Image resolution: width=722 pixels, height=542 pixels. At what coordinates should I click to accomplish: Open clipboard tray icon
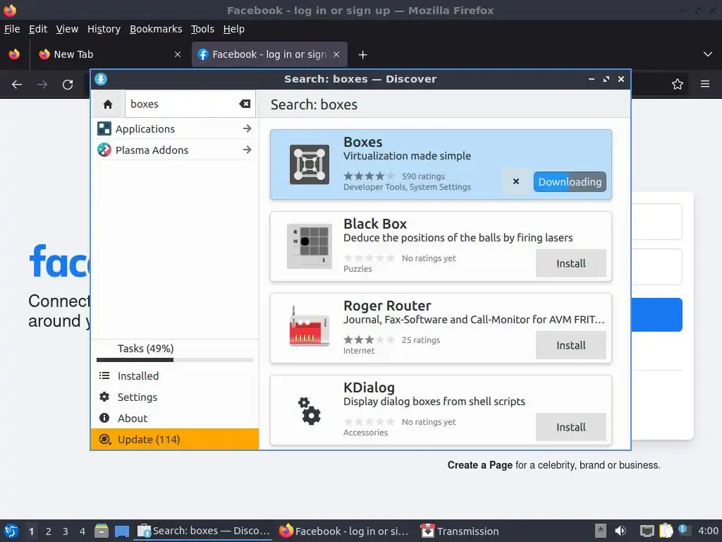[666, 531]
